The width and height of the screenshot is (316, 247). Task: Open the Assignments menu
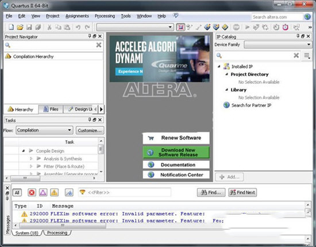pyautogui.click(x=77, y=16)
